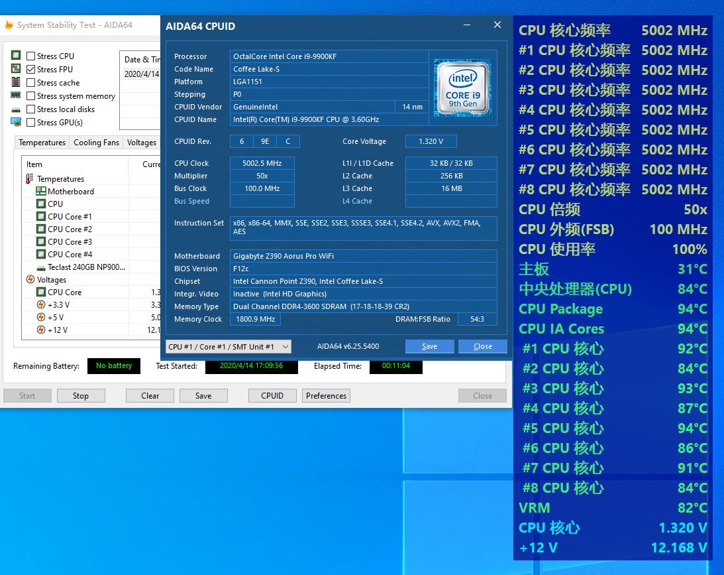
Task: Click the Chipset Intel Cannon Point Z390 field
Action: click(x=364, y=281)
